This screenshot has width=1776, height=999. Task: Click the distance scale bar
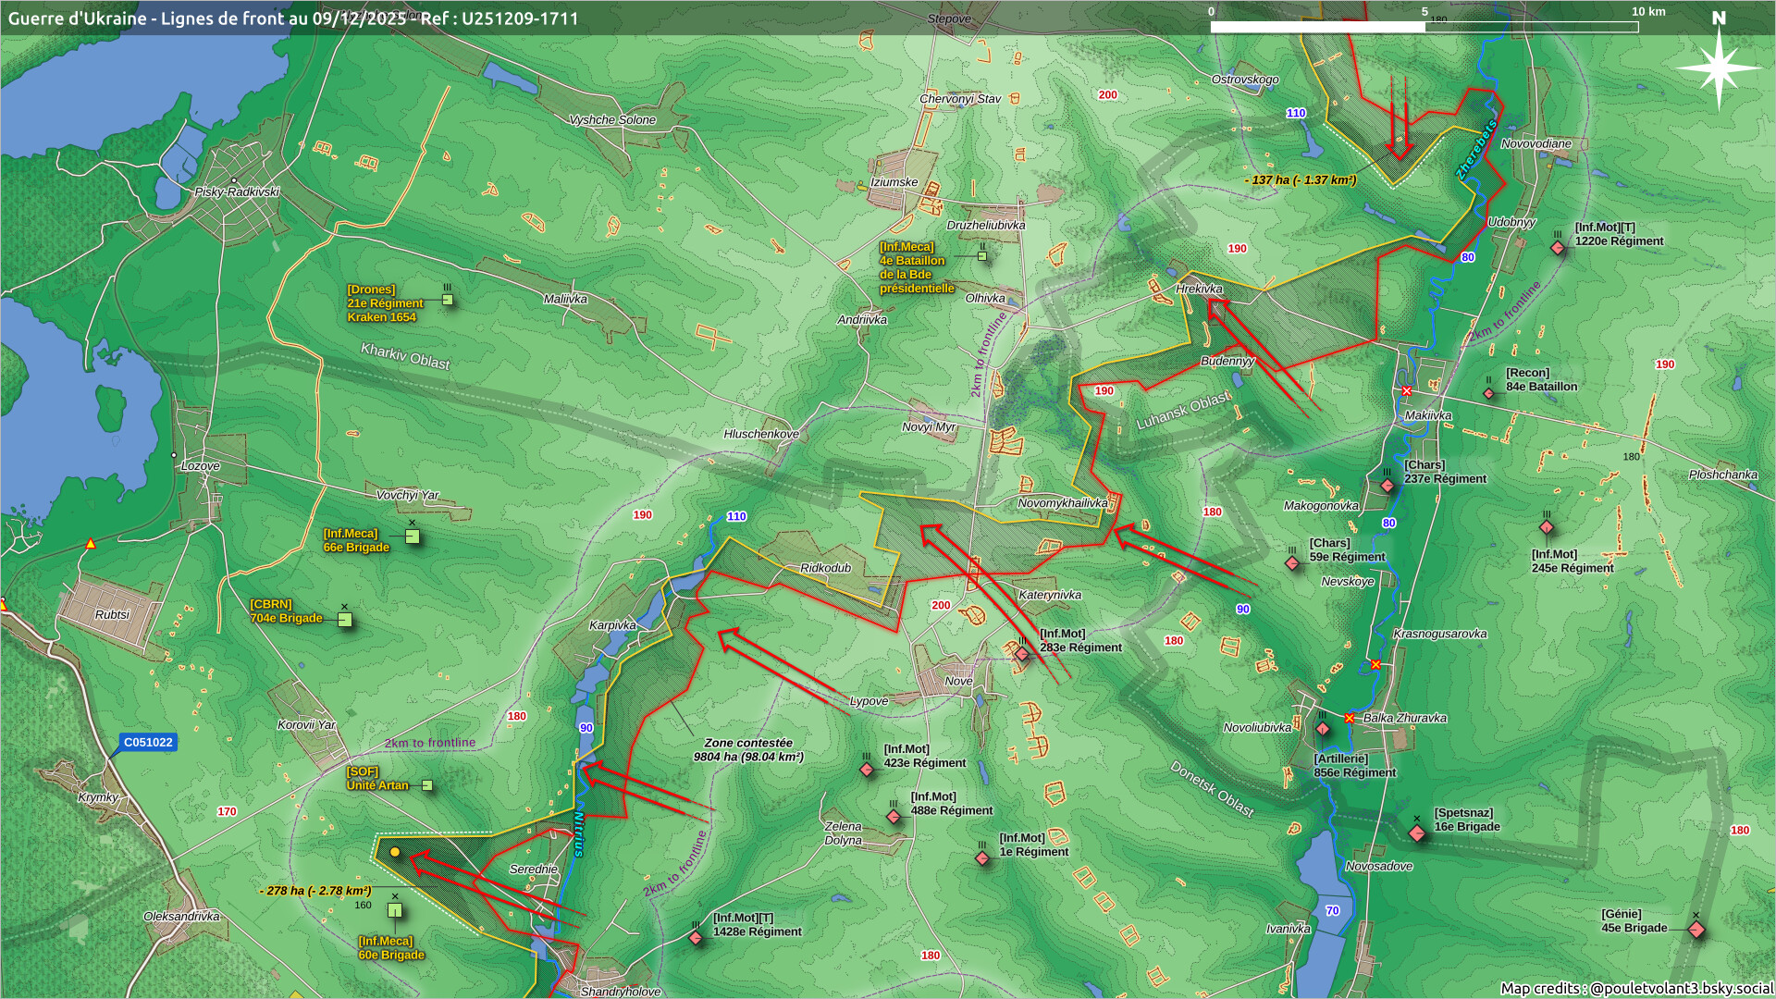pos(1424,27)
